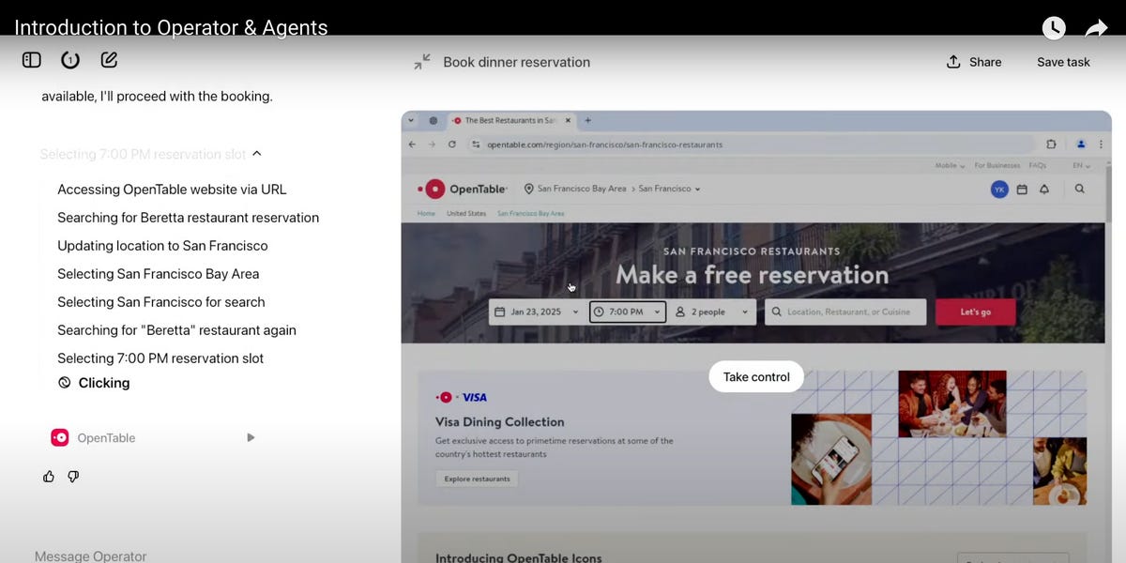Start a new task with the compose icon
This screenshot has height=563, width=1126.
[x=109, y=60]
